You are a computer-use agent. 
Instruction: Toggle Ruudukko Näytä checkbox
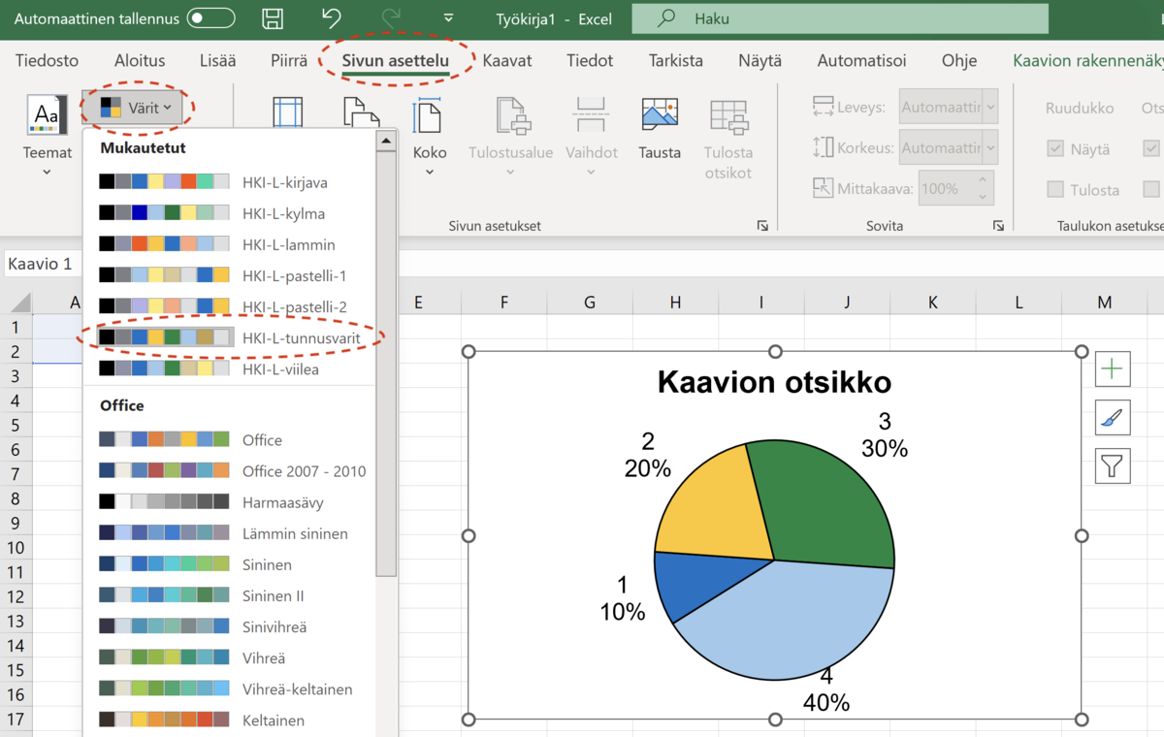[x=1055, y=149]
